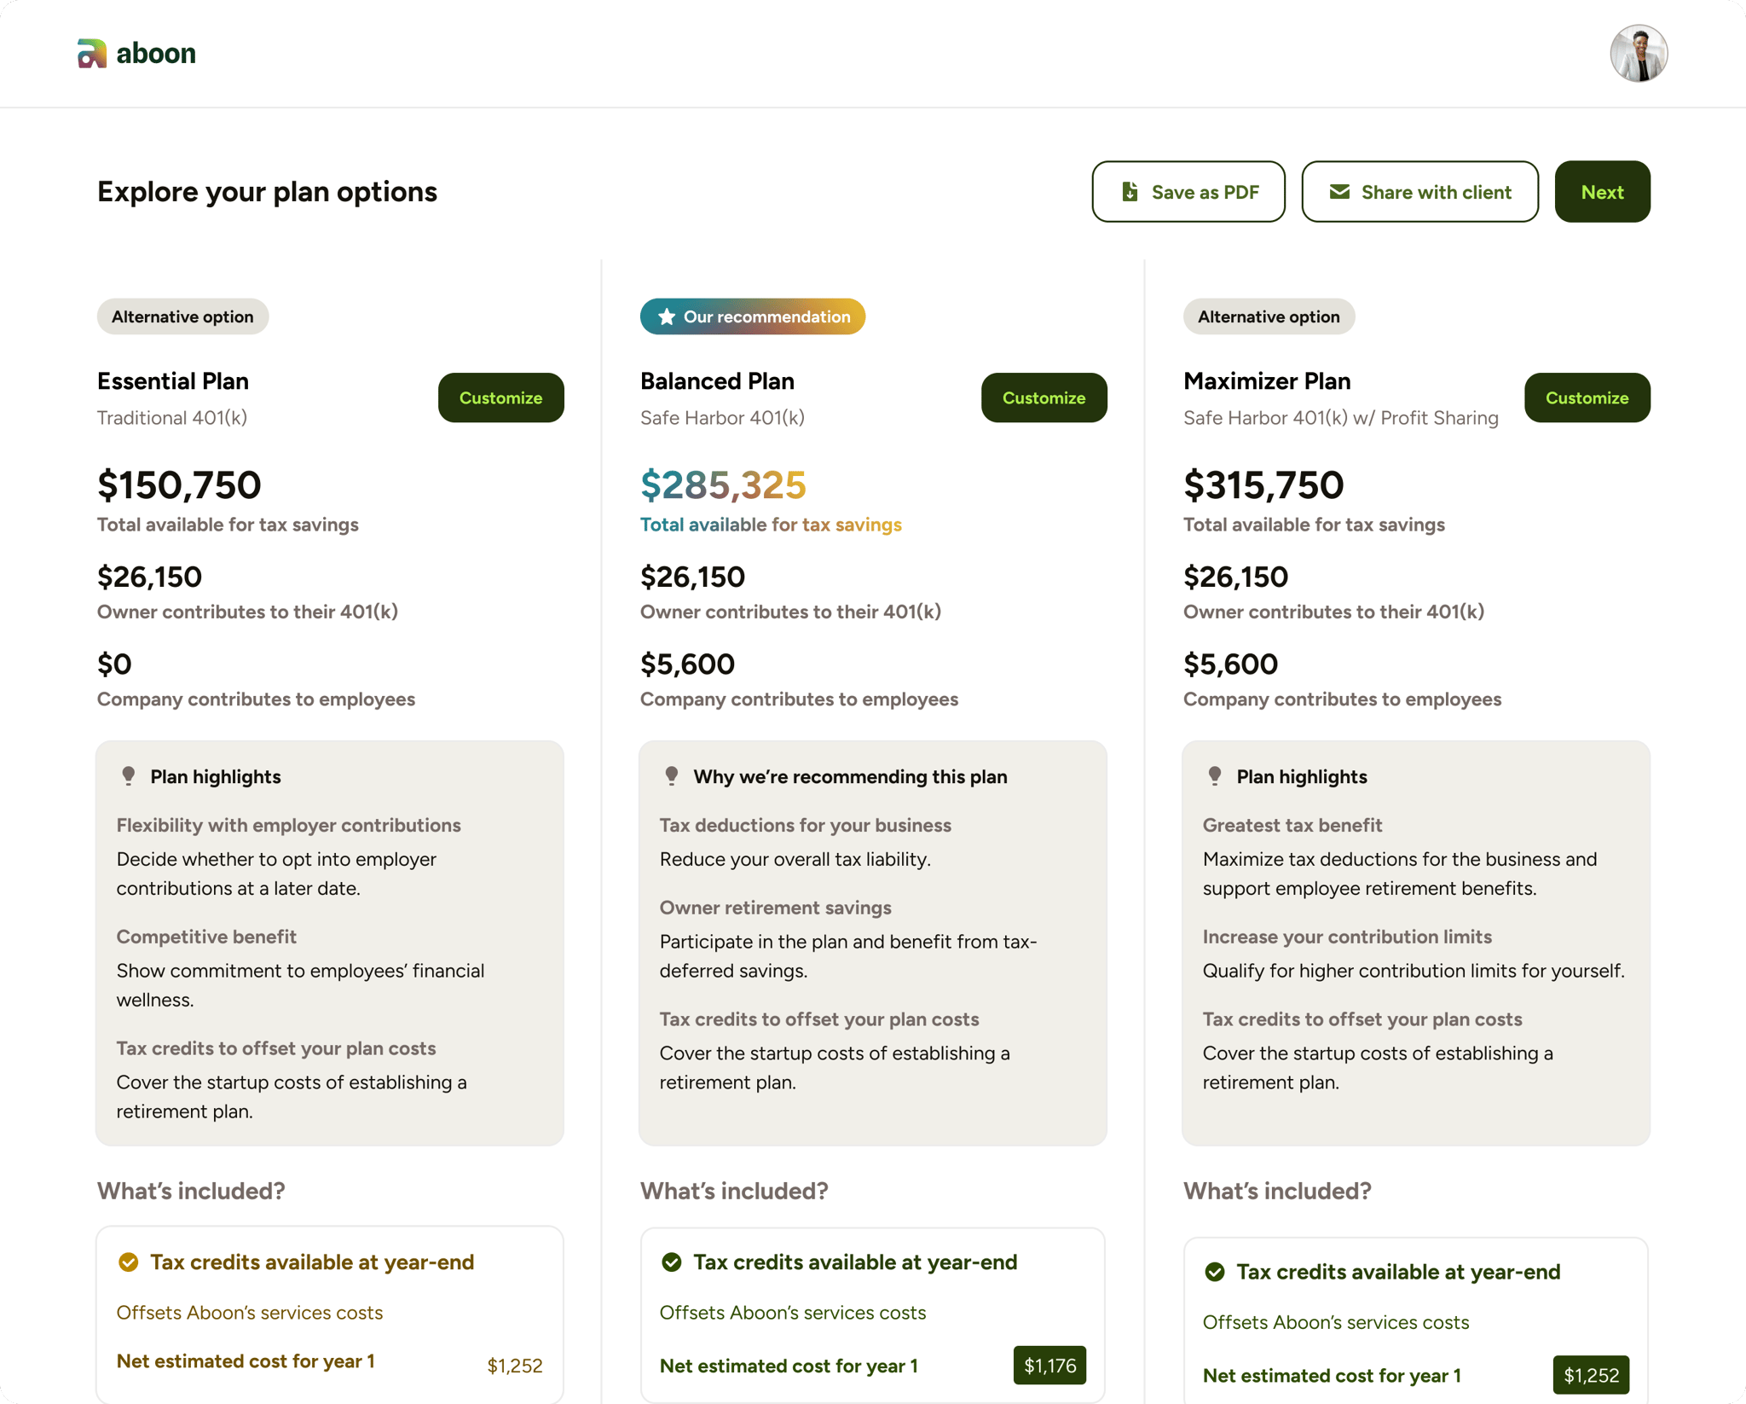Customize the Maximizer Plan
The image size is (1746, 1404).
click(x=1587, y=397)
